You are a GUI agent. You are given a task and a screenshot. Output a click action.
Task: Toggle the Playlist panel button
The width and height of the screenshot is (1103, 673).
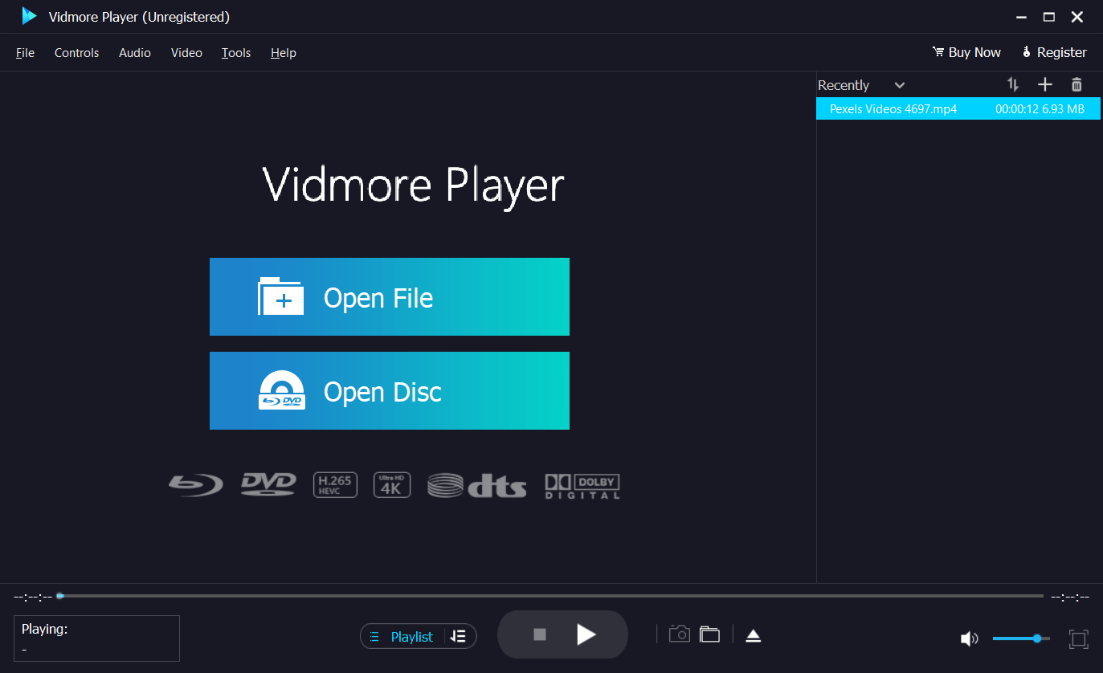[x=402, y=637]
